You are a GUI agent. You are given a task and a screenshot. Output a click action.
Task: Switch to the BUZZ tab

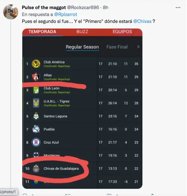(x=82, y=32)
